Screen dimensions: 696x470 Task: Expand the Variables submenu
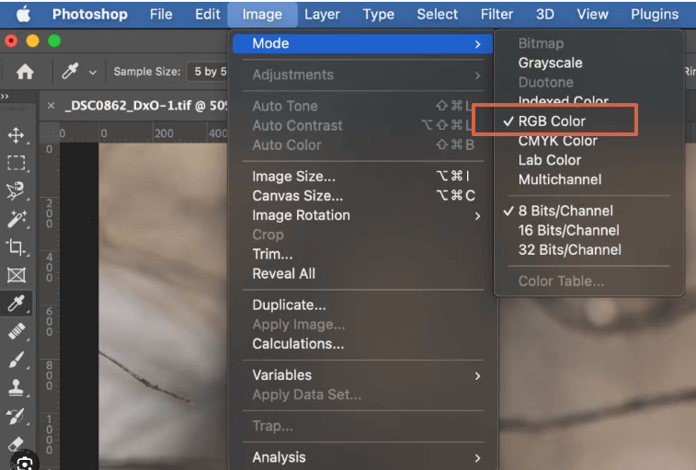pyautogui.click(x=362, y=375)
